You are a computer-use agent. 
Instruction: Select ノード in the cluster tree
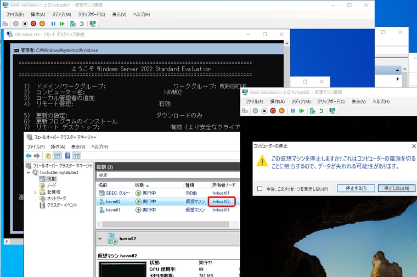[52, 185]
